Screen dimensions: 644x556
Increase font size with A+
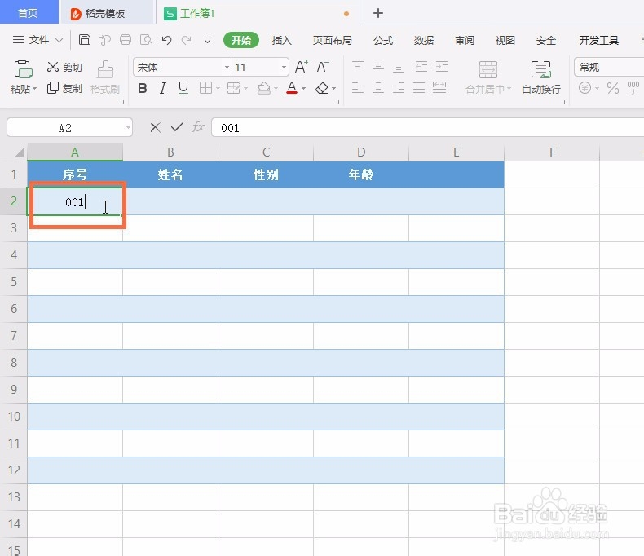click(x=301, y=67)
